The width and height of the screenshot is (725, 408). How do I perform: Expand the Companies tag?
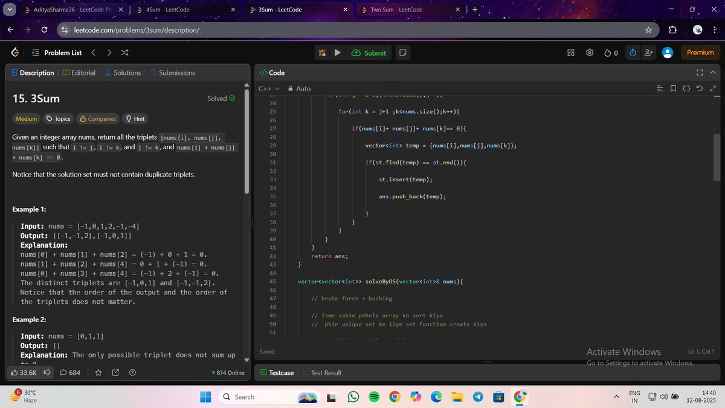pyautogui.click(x=98, y=119)
